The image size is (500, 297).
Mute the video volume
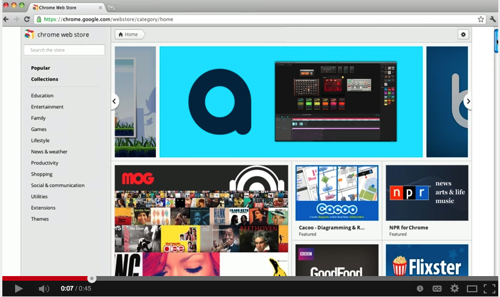tap(44, 289)
